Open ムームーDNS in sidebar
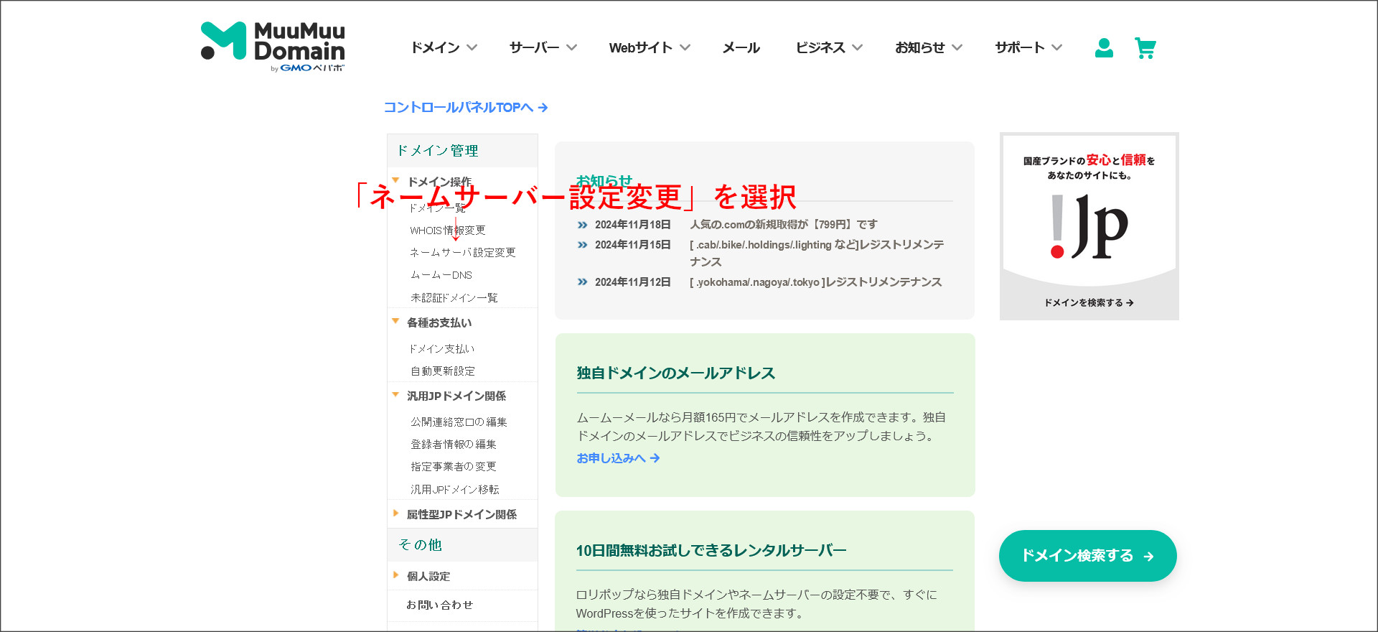This screenshot has height=632, width=1378. 441,275
